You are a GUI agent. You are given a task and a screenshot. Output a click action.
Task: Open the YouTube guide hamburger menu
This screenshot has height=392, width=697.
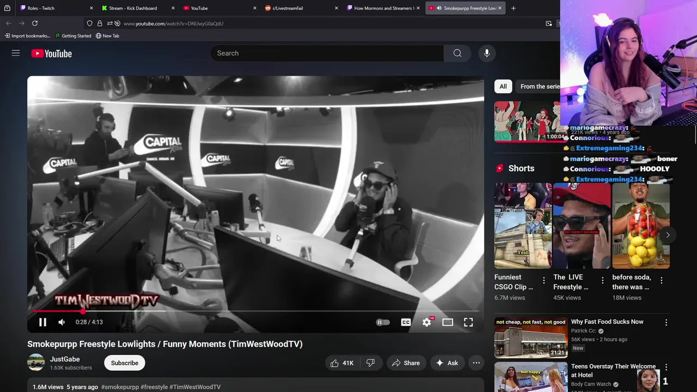16,53
